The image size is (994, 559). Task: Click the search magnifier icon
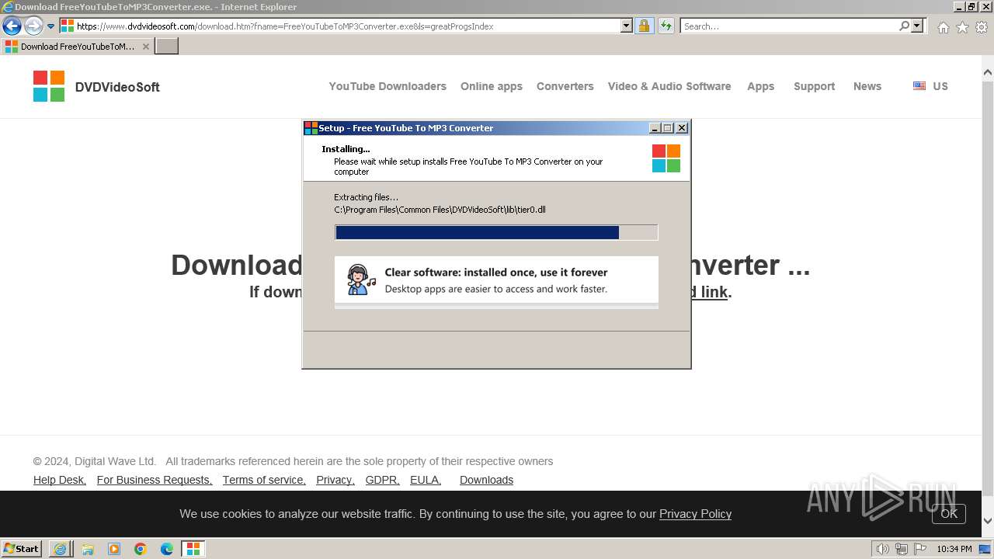904,26
